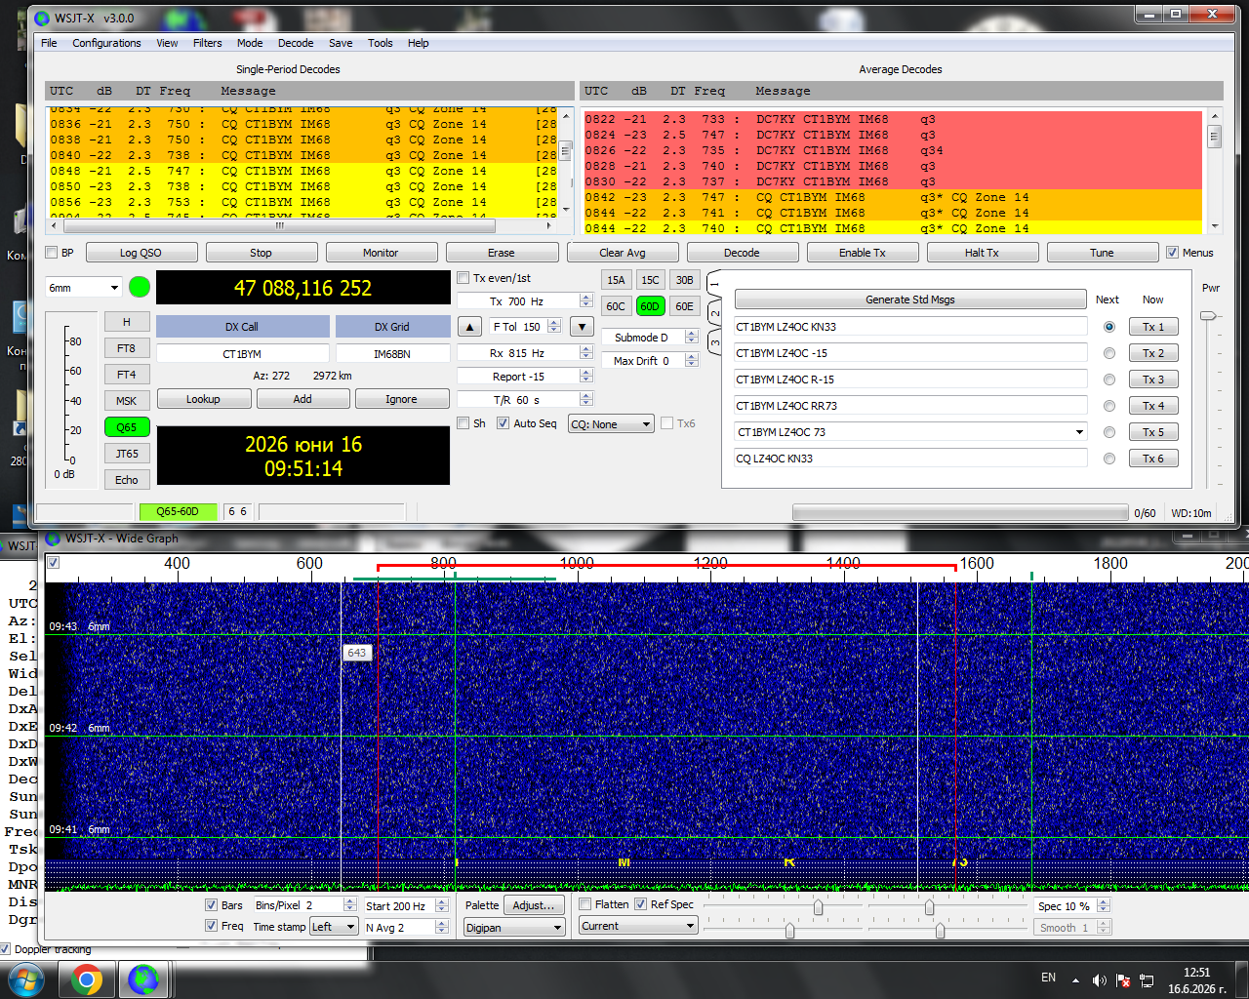
Task: Toggle Bars checkbox in Wide Graph
Action: (211, 905)
